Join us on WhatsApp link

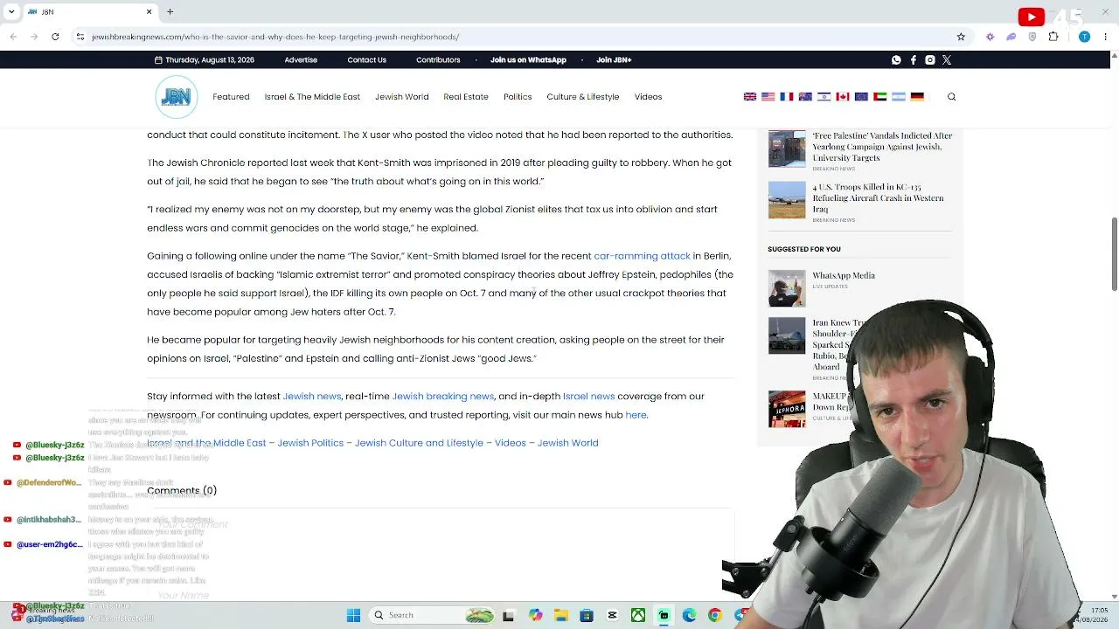point(528,60)
